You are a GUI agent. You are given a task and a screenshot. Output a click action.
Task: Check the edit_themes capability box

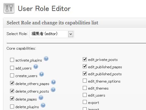tap(85, 88)
